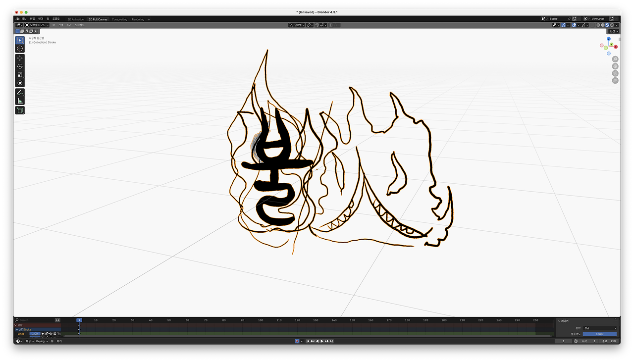The height and width of the screenshot is (362, 634).
Task: Set material preview viewport shading
Action: point(607,25)
